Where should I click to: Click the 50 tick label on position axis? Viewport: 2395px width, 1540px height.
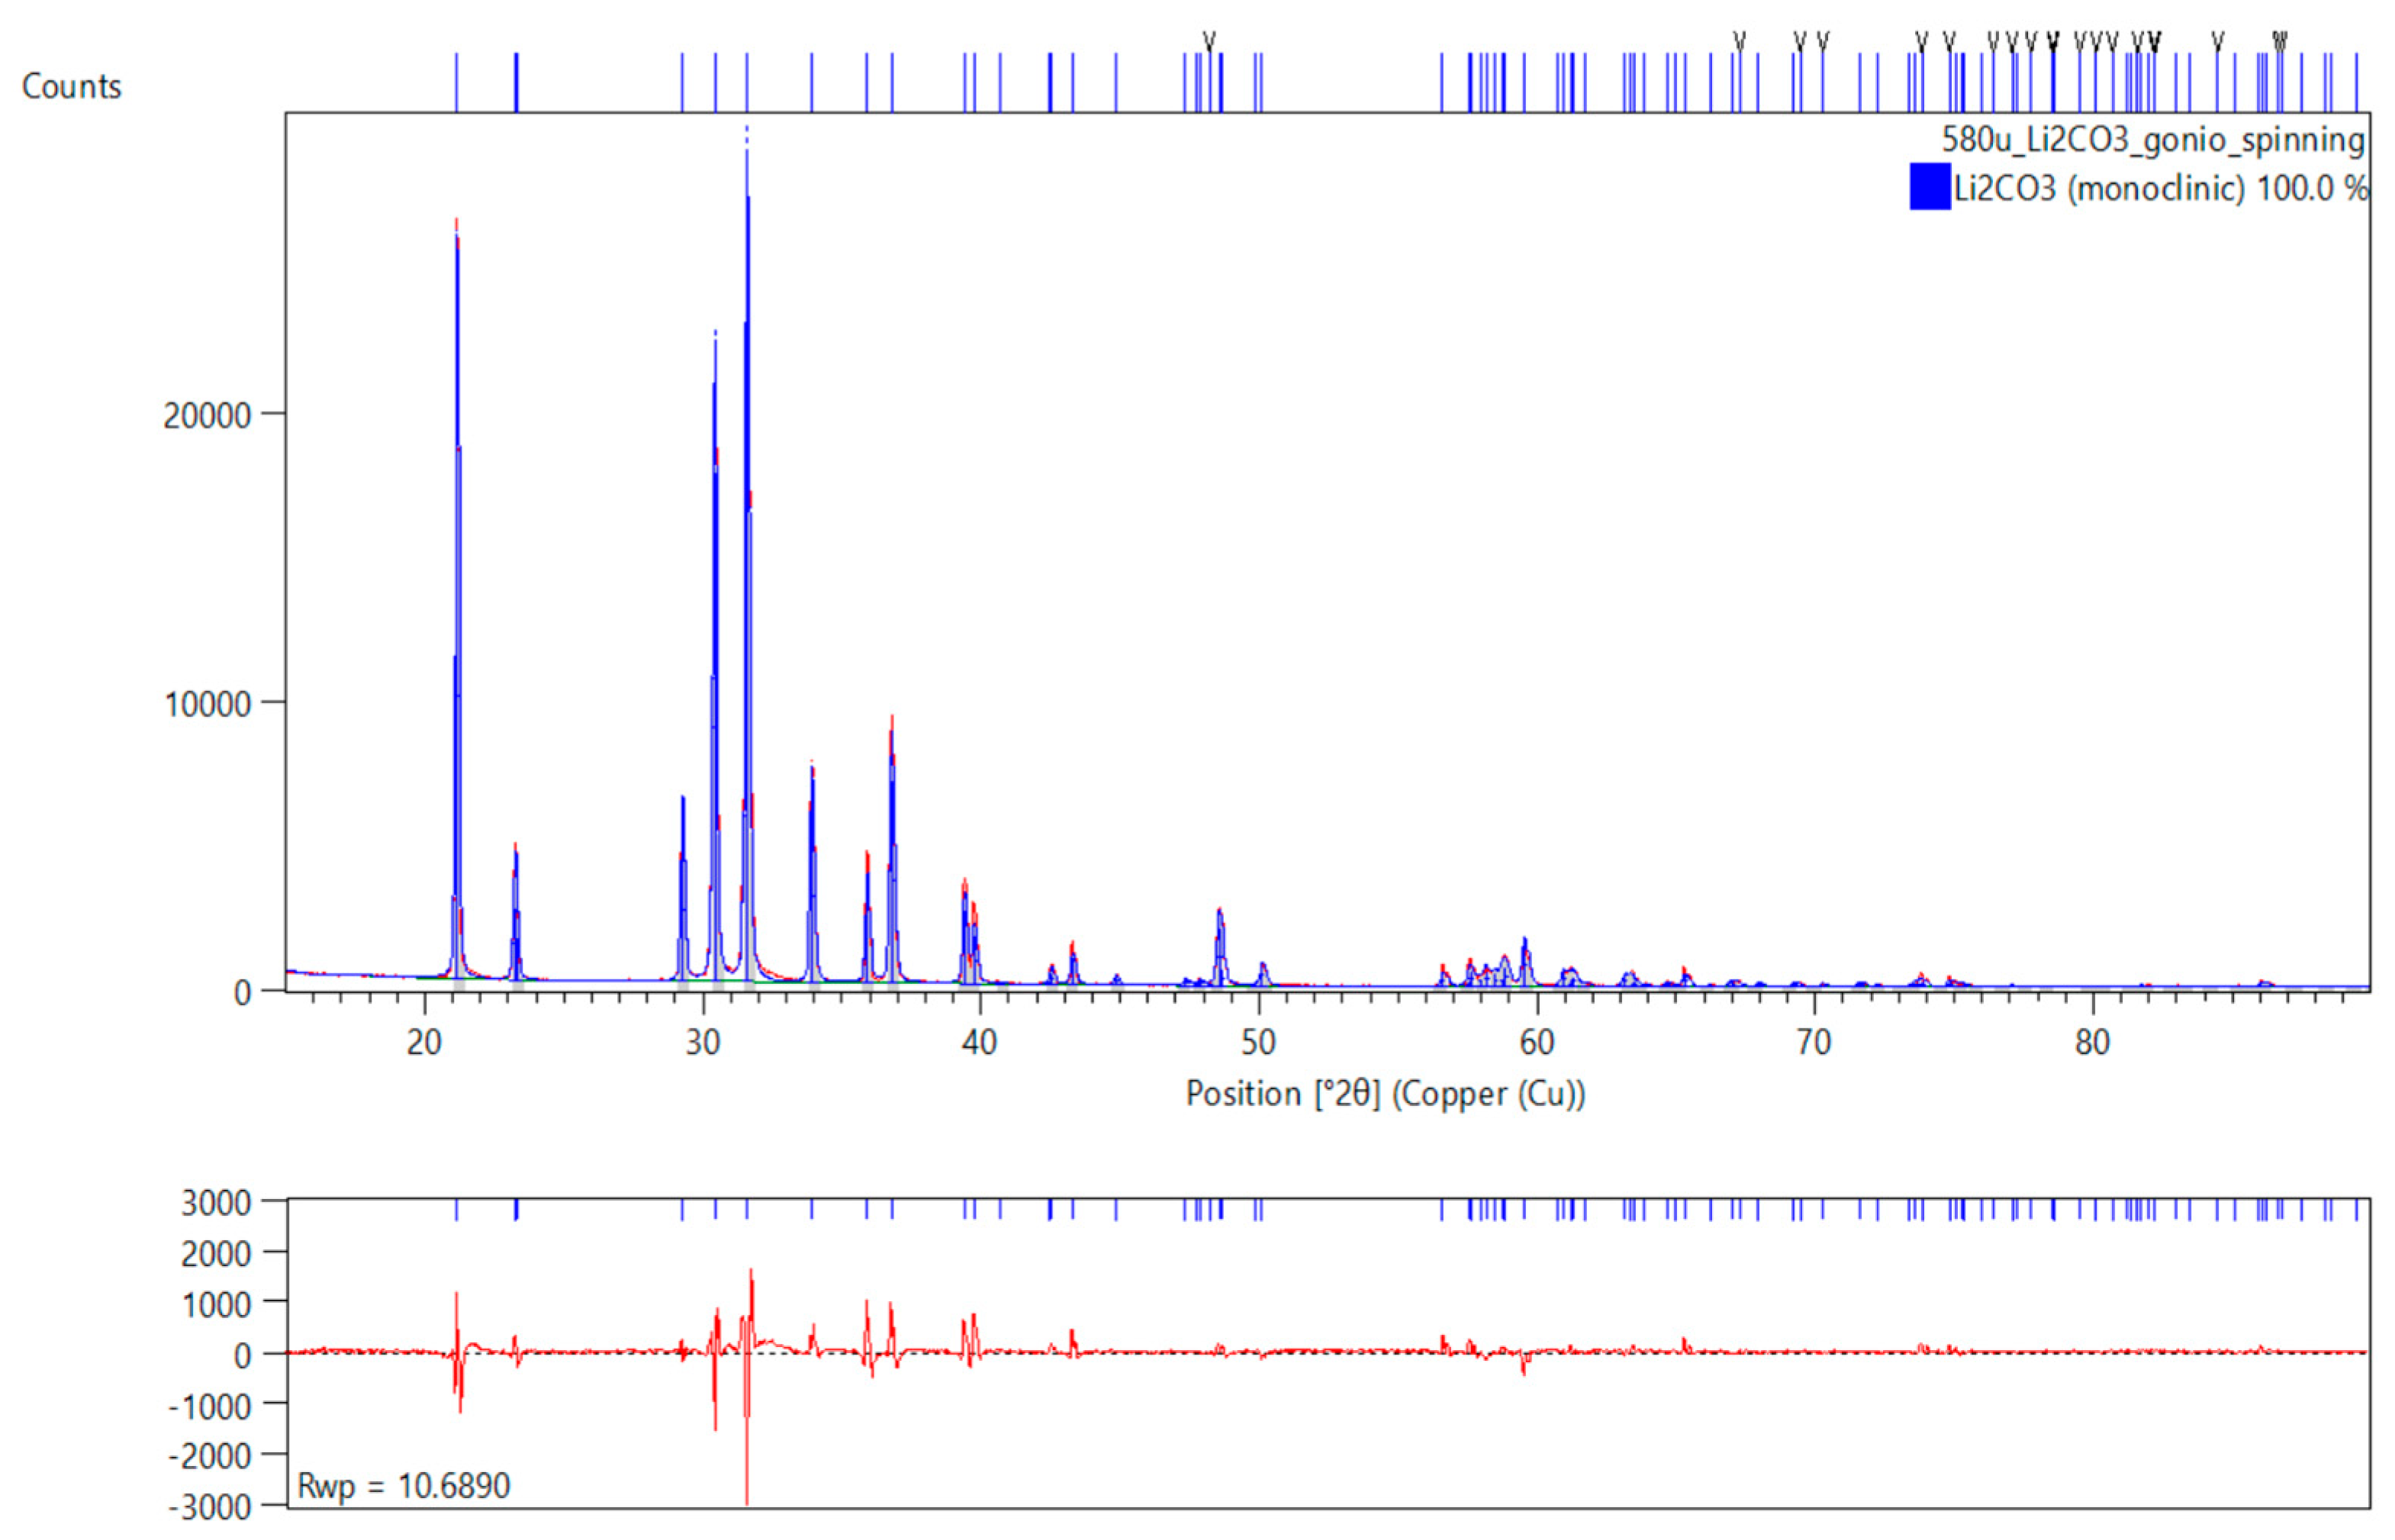[1258, 1042]
